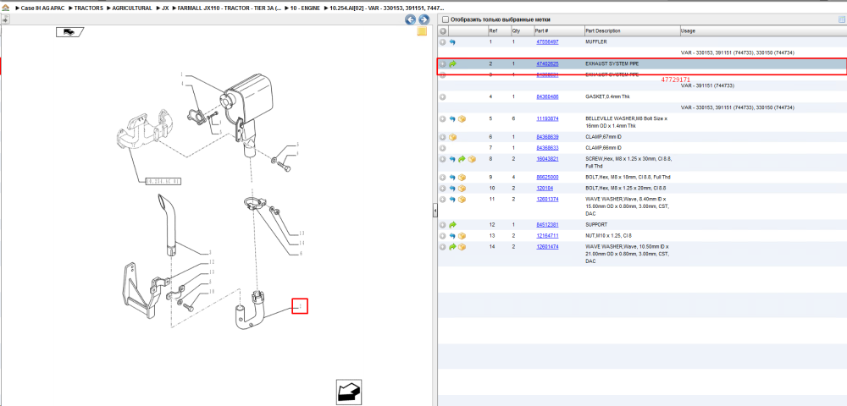Navigate to the next diagram with forward arrow
The width and height of the screenshot is (847, 406).
[x=424, y=20]
